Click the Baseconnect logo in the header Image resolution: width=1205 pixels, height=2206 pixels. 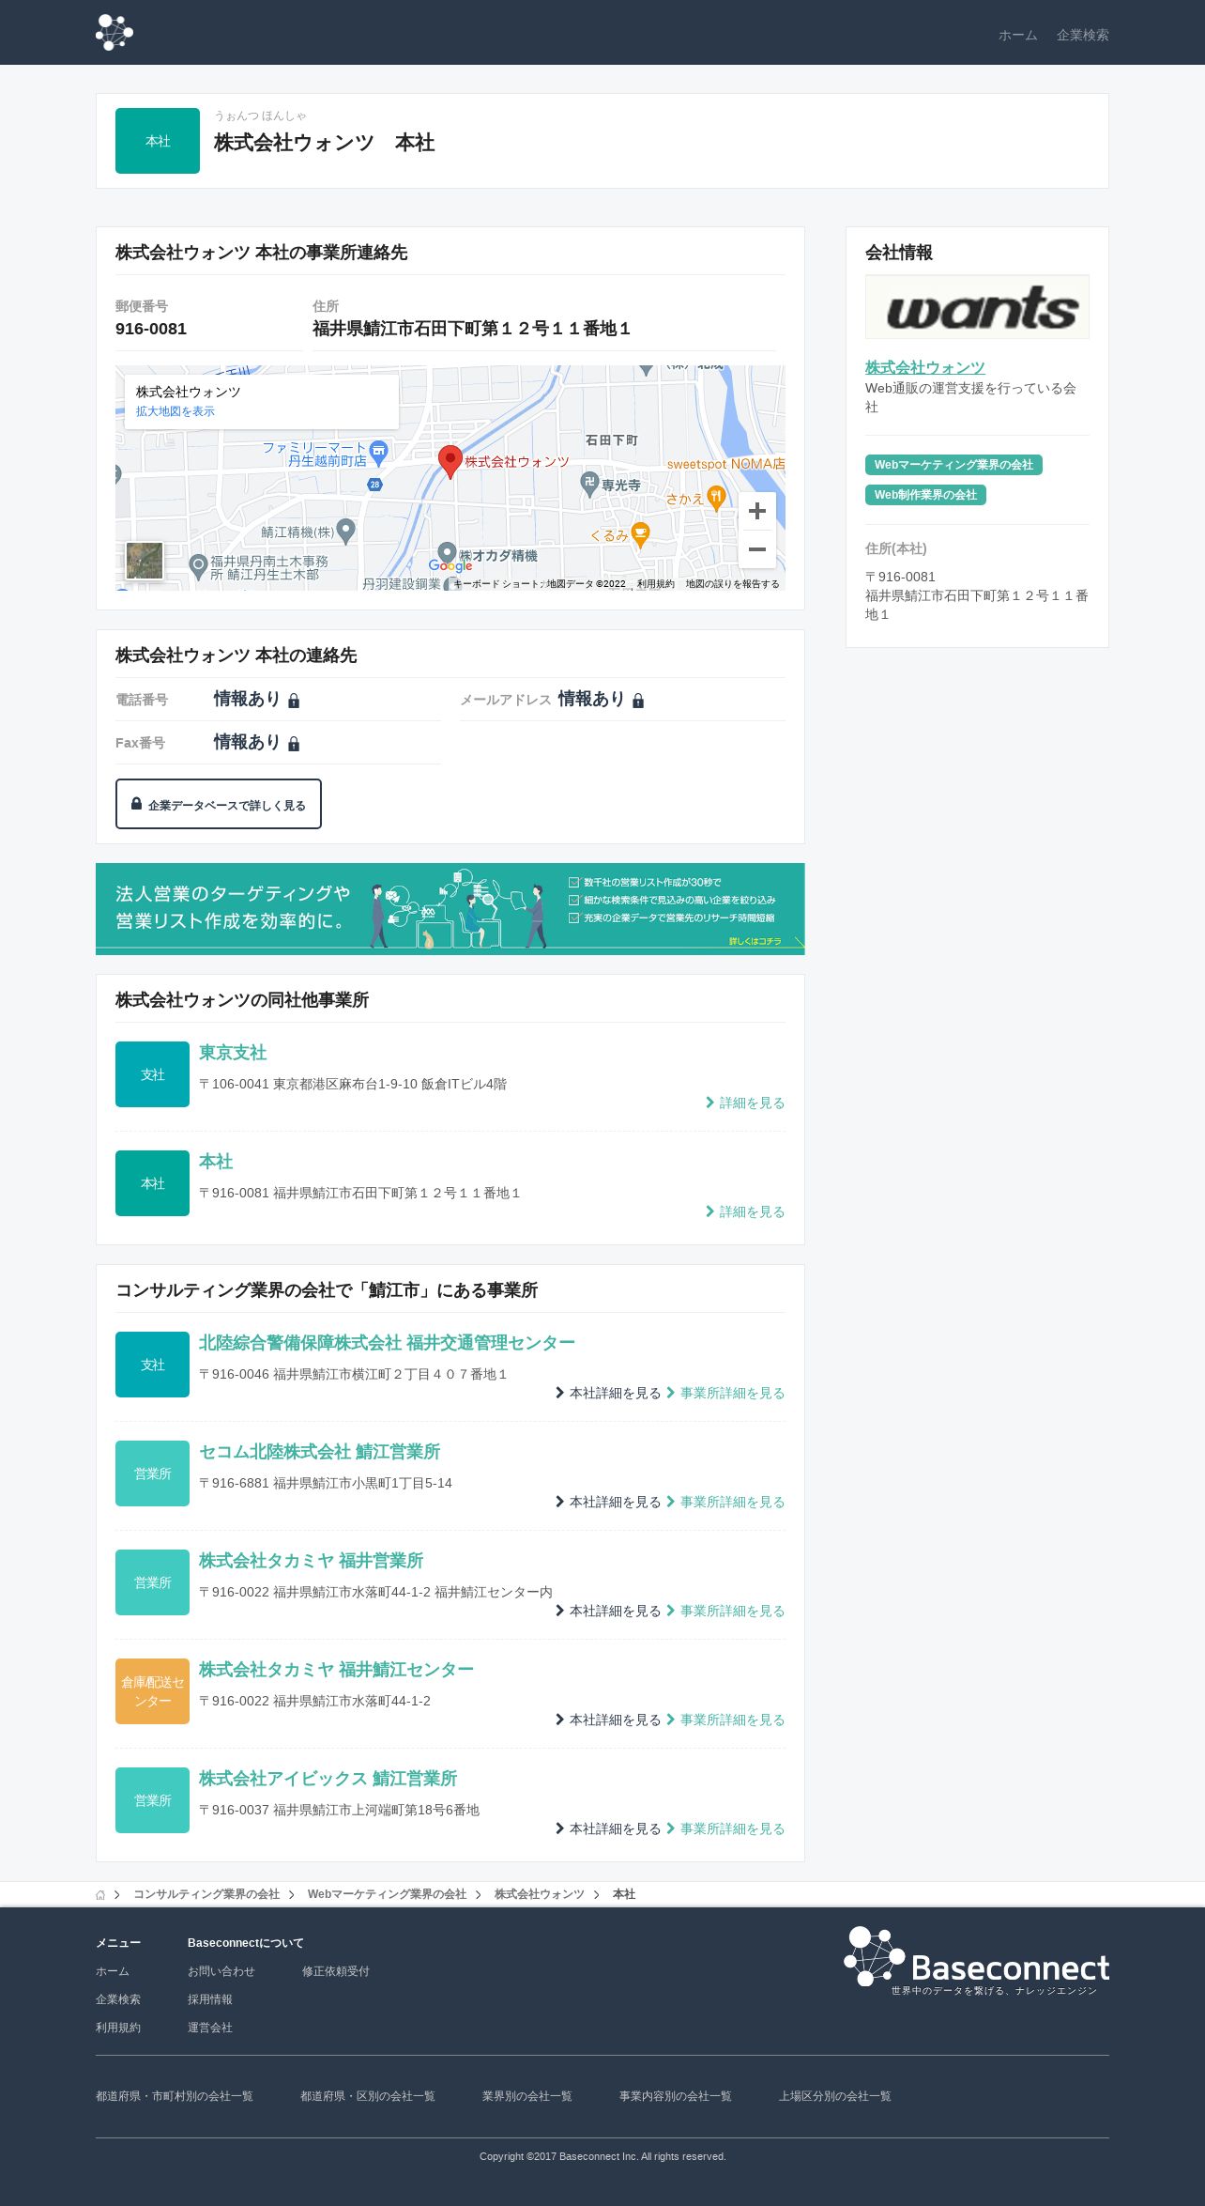(114, 33)
